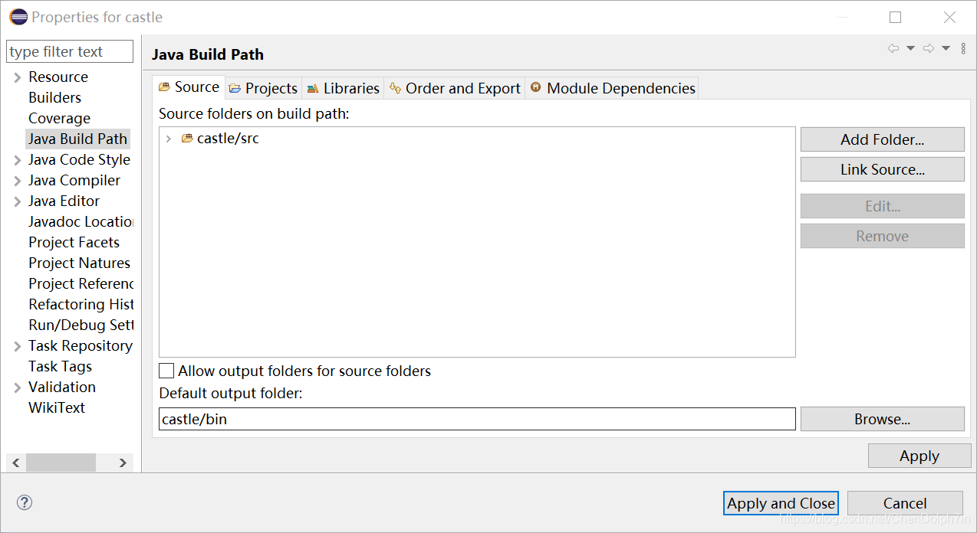Click the help question-mark icon
This screenshot has height=533, width=977.
24,502
